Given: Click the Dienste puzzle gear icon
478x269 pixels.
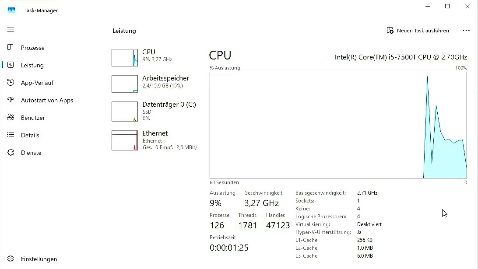Looking at the screenshot, I should point(11,153).
